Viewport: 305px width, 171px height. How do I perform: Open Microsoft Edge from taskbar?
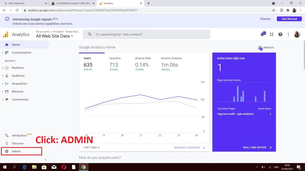click(x=24, y=167)
